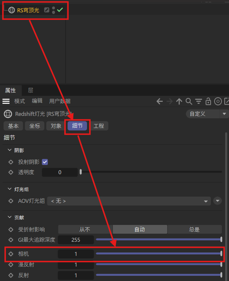Click the 透明度 value field
229x281 pixels.
coord(60,172)
